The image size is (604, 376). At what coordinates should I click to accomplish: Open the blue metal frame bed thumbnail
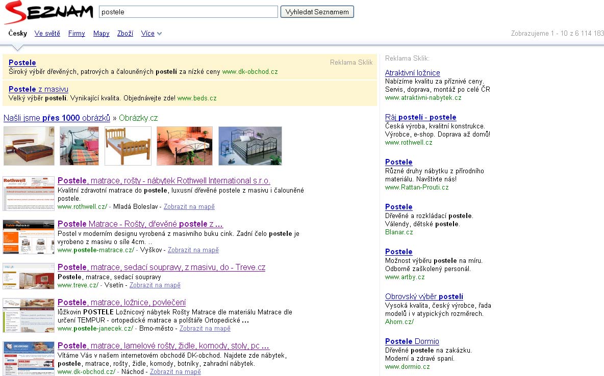[250, 146]
